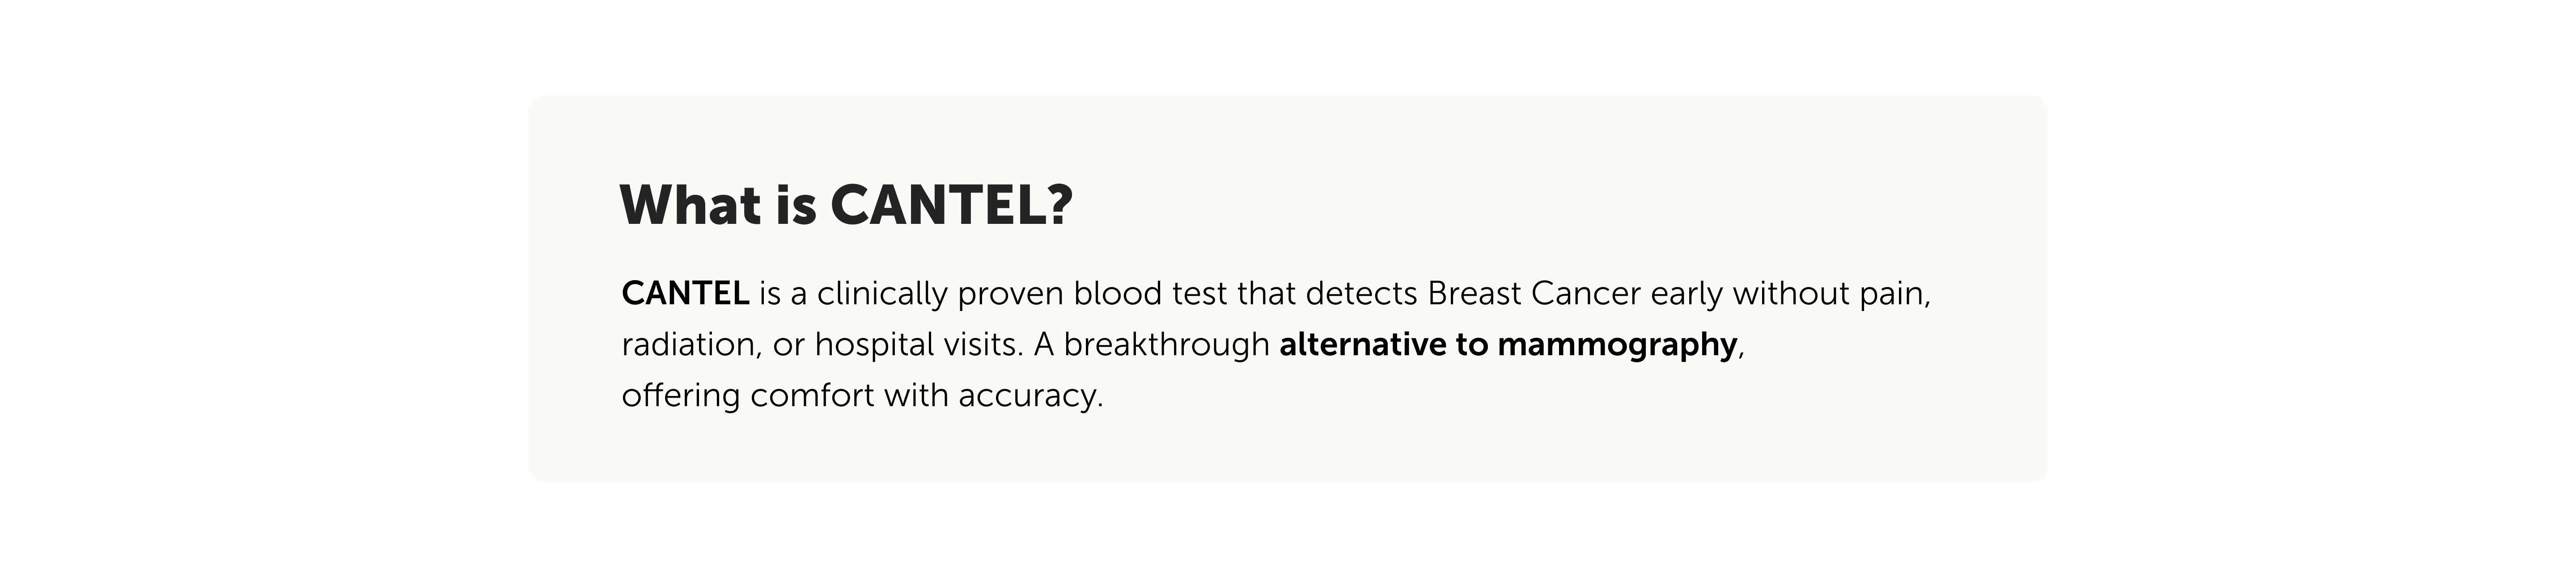Click 'CANTEL?' in the heading

coord(951,205)
